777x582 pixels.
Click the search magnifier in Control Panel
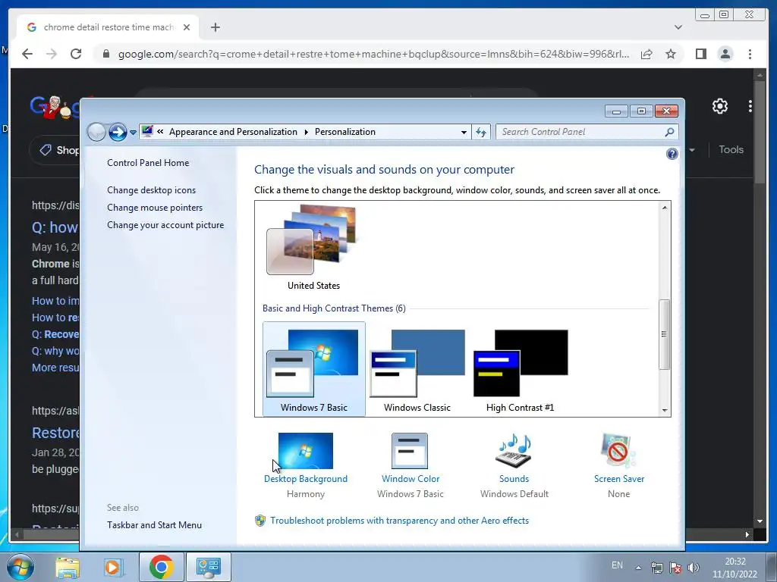[x=669, y=132]
